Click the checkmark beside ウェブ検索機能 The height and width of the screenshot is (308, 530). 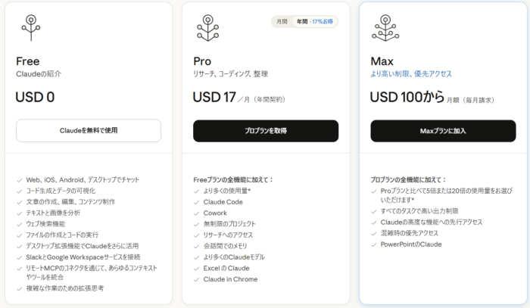20,224
